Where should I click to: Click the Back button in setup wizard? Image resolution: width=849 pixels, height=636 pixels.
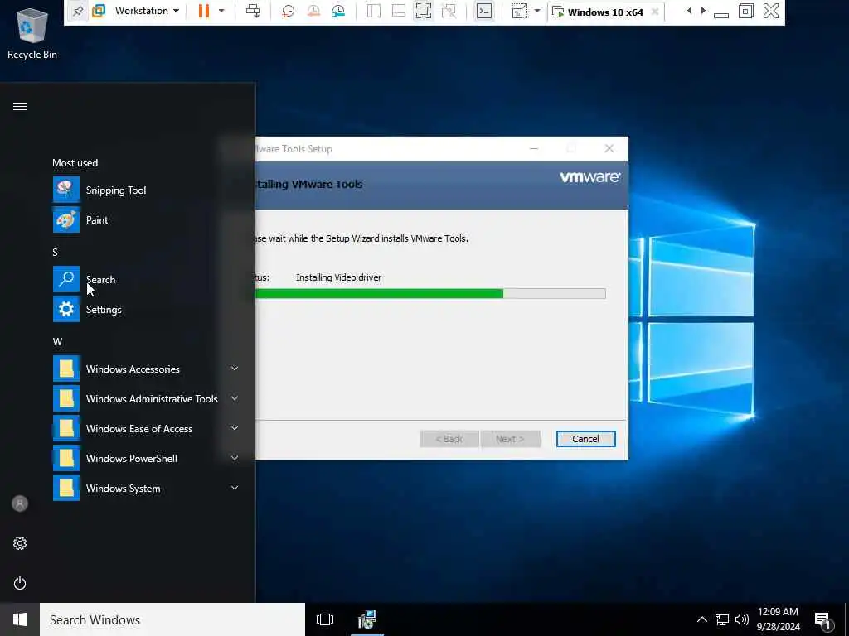pos(449,439)
